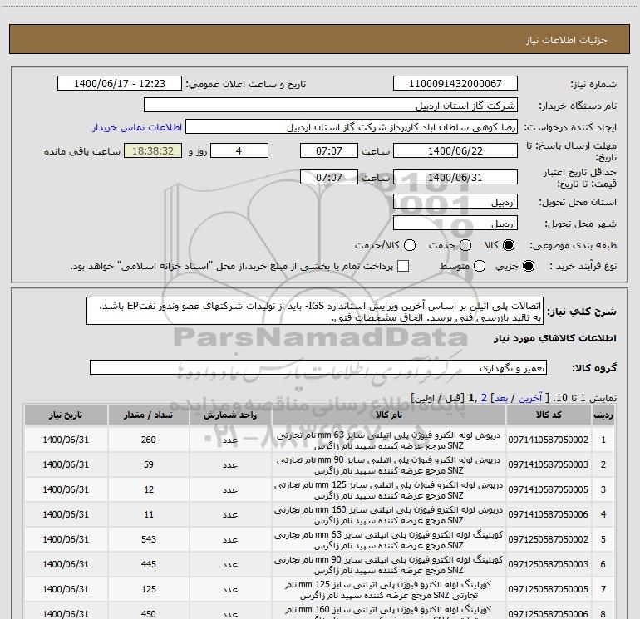
Task: Click quantity 445 in row 6
Action: point(149,564)
